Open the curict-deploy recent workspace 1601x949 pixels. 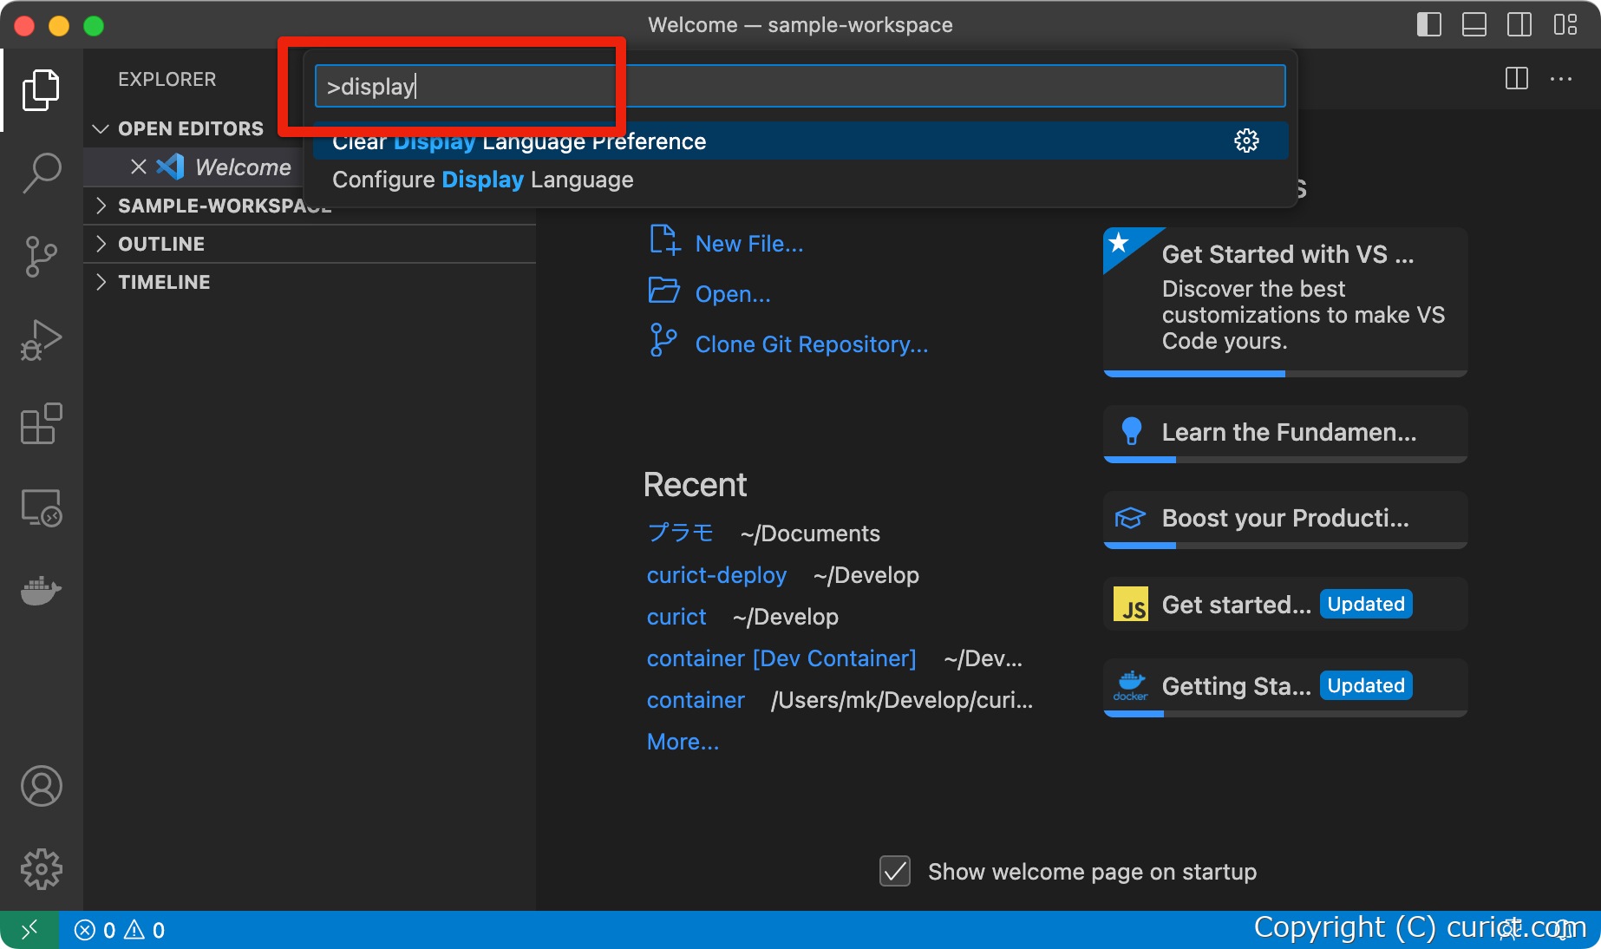(x=716, y=575)
